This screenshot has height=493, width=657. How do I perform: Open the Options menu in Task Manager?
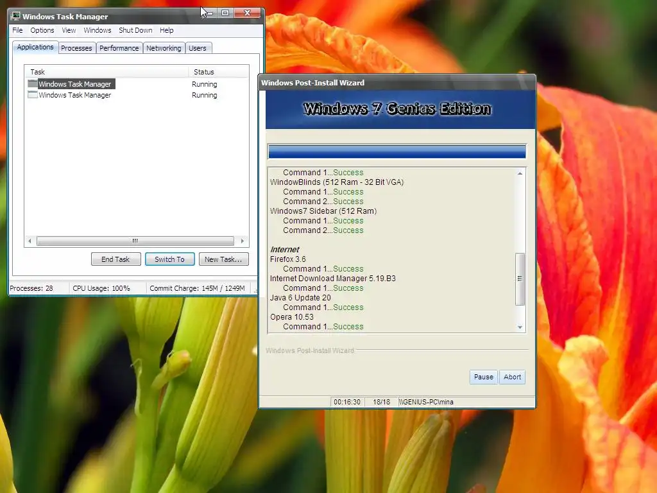click(42, 30)
